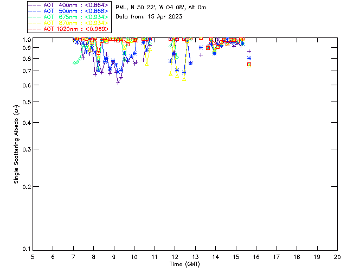Click the rightmost red square data marker
Screen dimensions: 347x278
(x=249, y=64)
